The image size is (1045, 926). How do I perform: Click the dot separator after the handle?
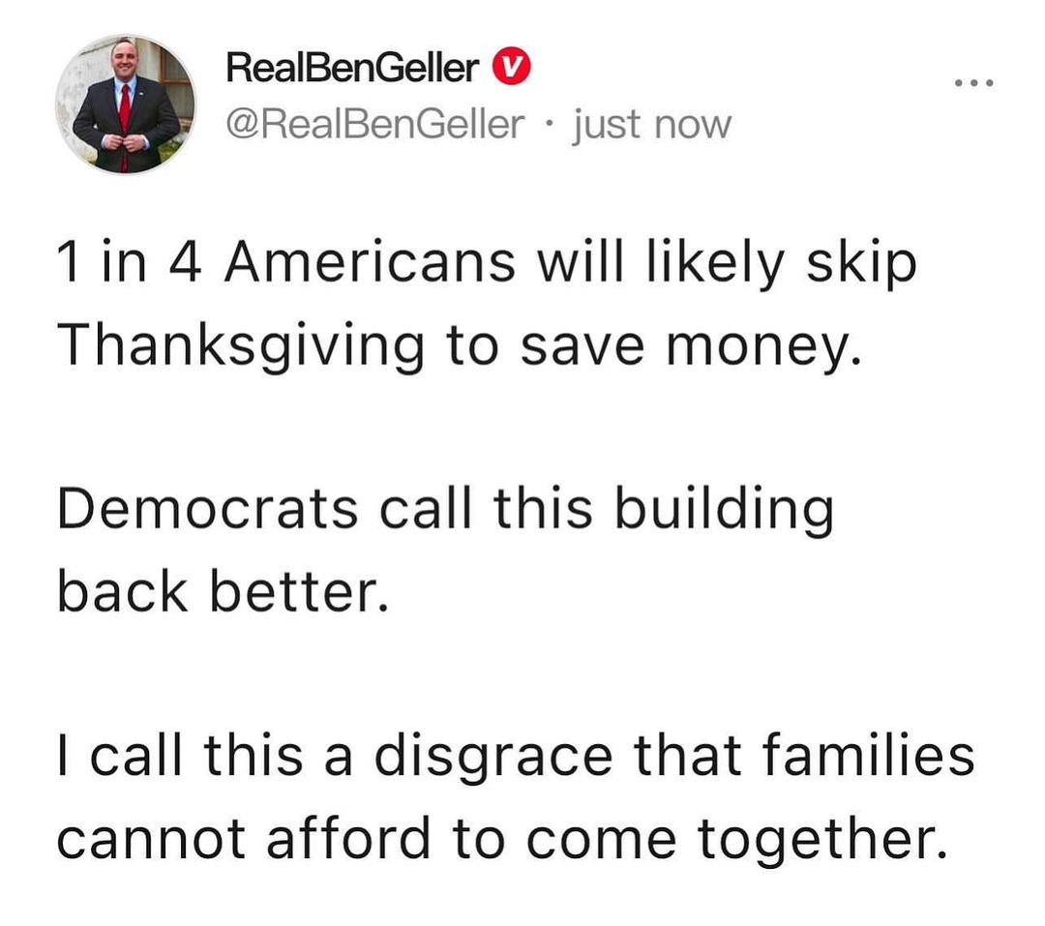click(549, 123)
